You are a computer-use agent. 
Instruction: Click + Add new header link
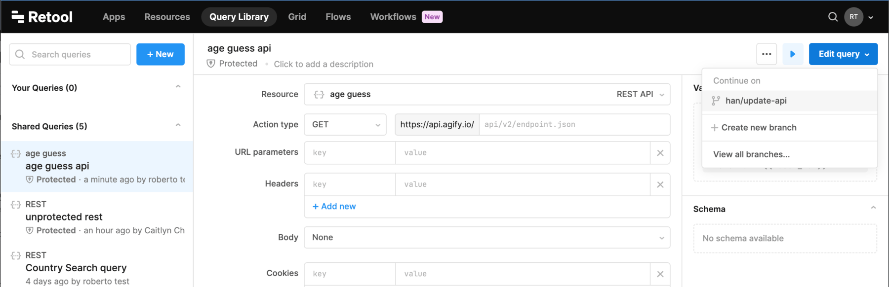[x=334, y=207]
